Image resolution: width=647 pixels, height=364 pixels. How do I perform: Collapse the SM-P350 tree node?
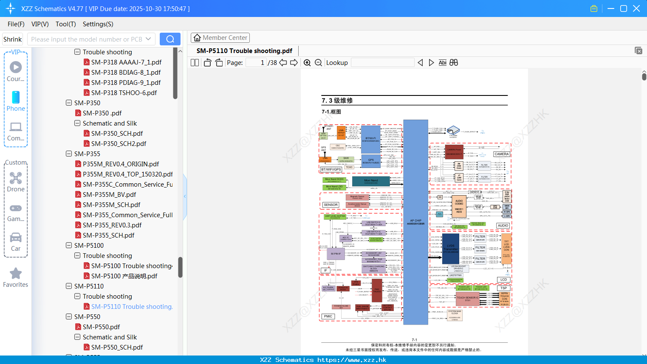pos(69,103)
